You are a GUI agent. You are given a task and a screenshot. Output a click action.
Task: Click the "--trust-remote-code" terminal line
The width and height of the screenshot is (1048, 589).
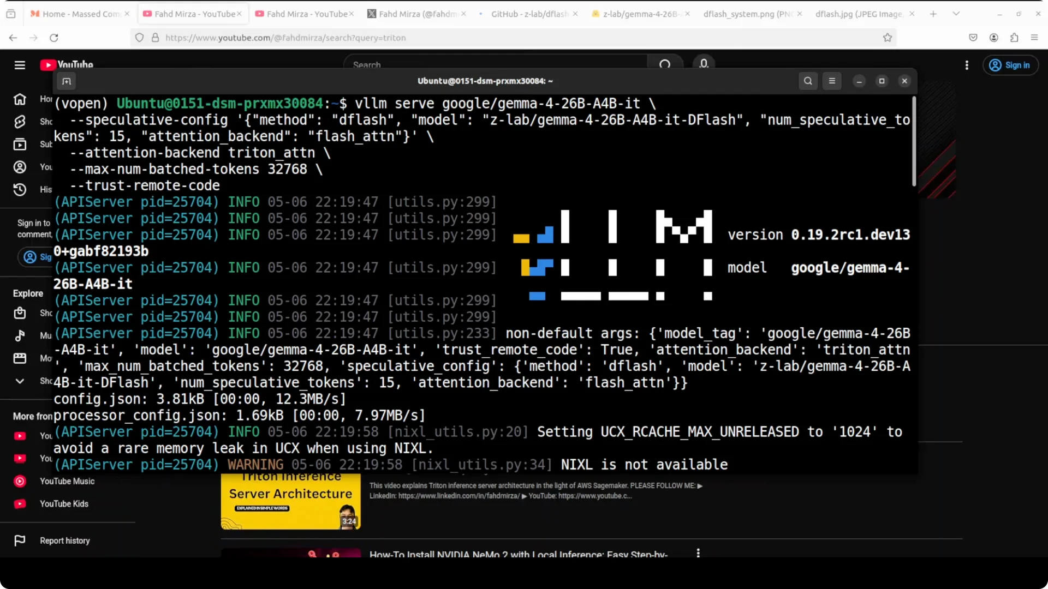(145, 185)
